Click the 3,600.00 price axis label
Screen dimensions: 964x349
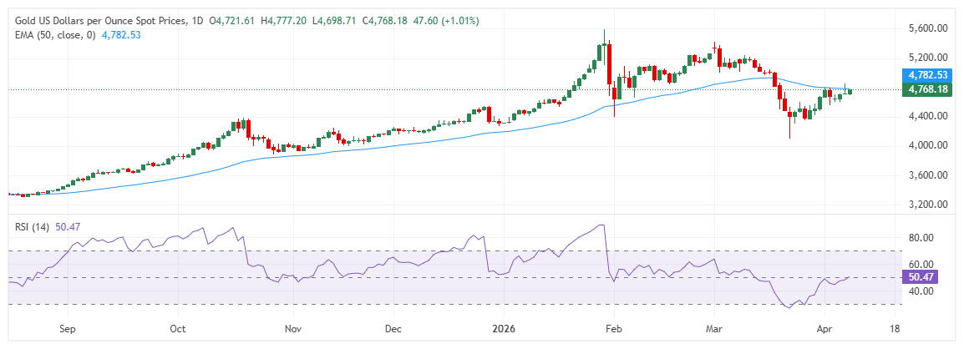pos(926,175)
